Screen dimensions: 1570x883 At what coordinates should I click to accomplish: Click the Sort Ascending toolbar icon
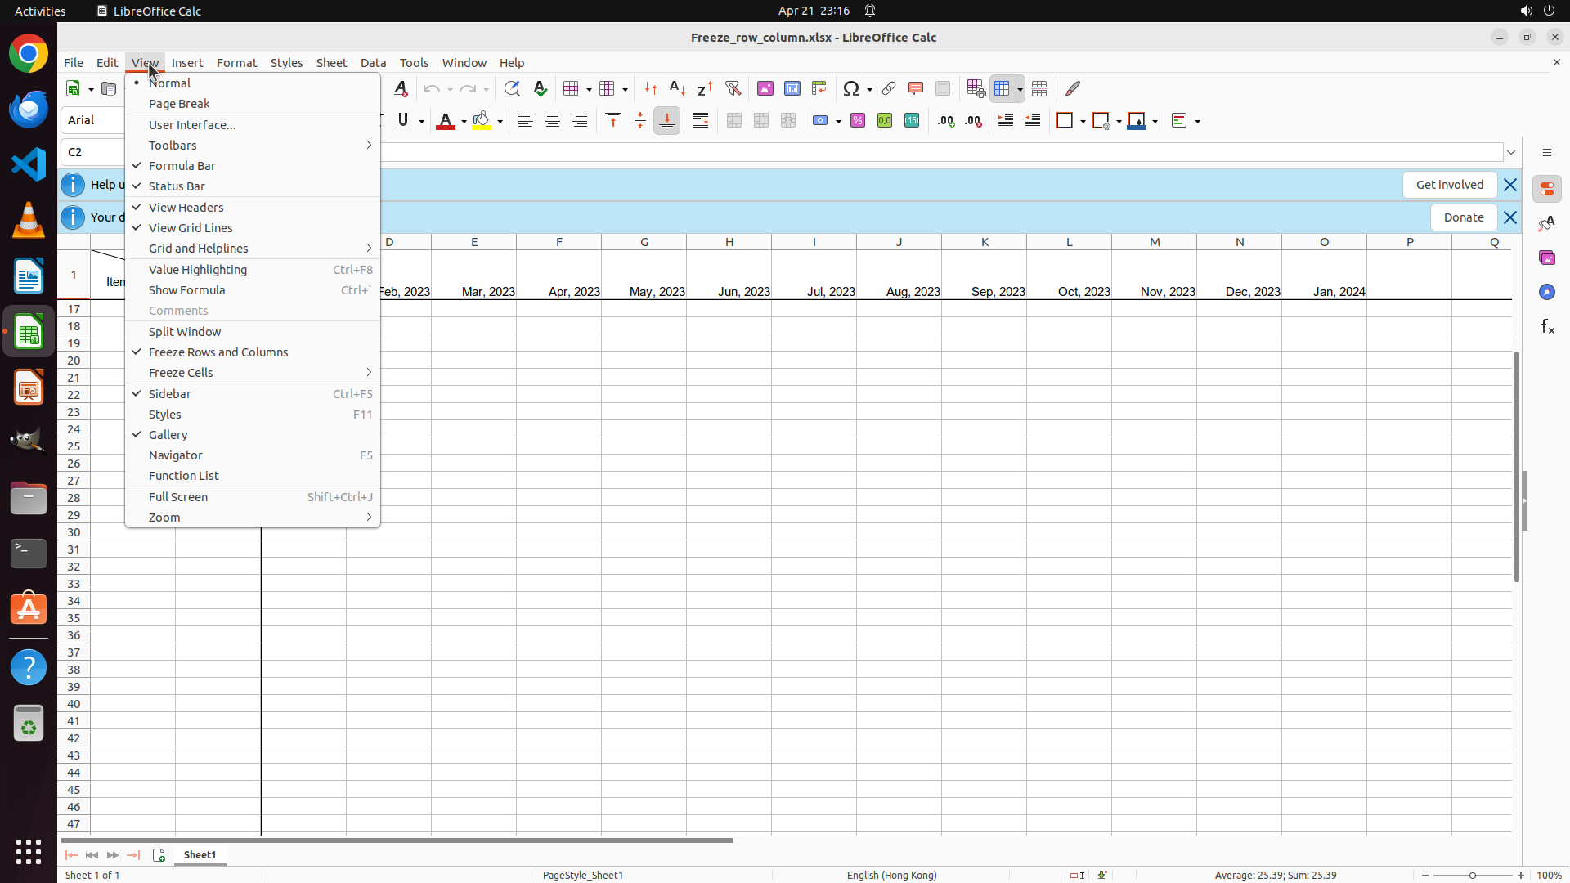677,88
